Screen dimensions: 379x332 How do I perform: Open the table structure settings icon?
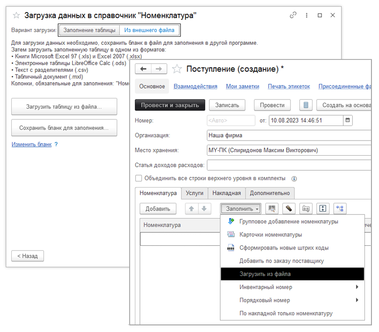339,209
